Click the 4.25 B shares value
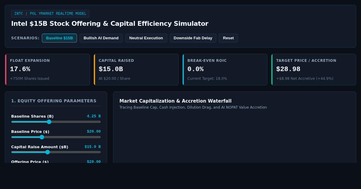 (x=94, y=116)
